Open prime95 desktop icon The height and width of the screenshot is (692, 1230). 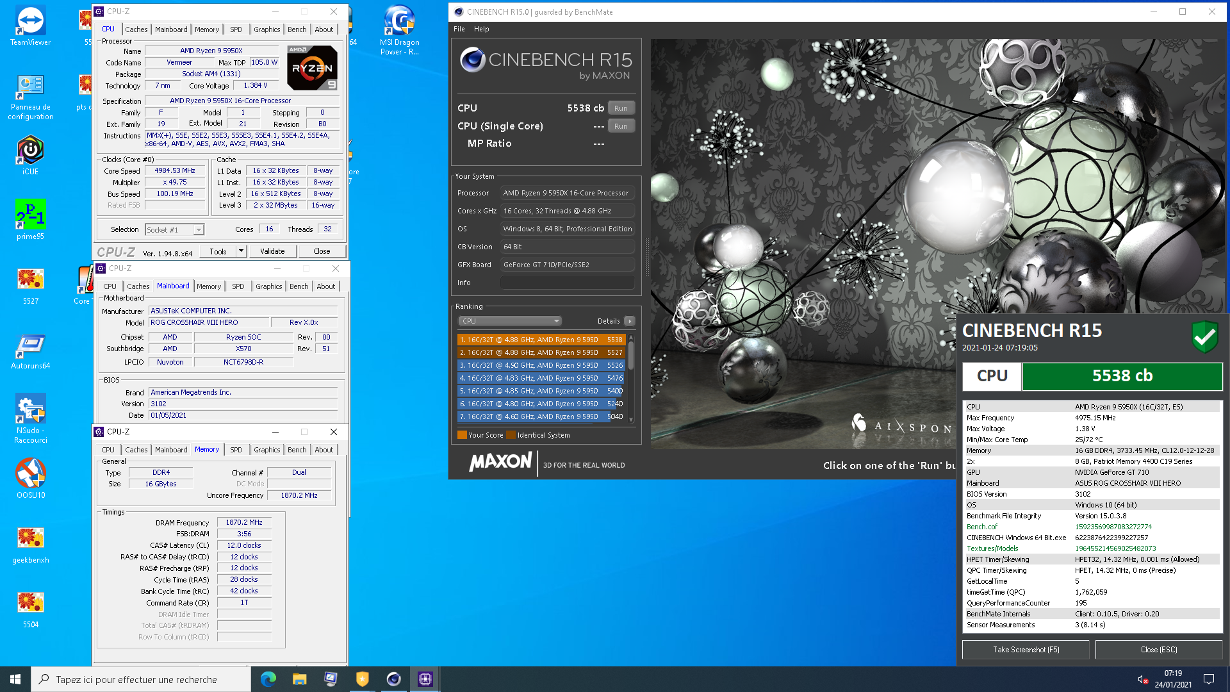(30, 220)
